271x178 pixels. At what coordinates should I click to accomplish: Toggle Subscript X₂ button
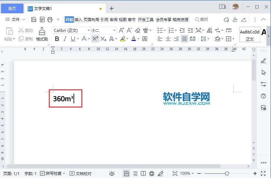[103, 39]
